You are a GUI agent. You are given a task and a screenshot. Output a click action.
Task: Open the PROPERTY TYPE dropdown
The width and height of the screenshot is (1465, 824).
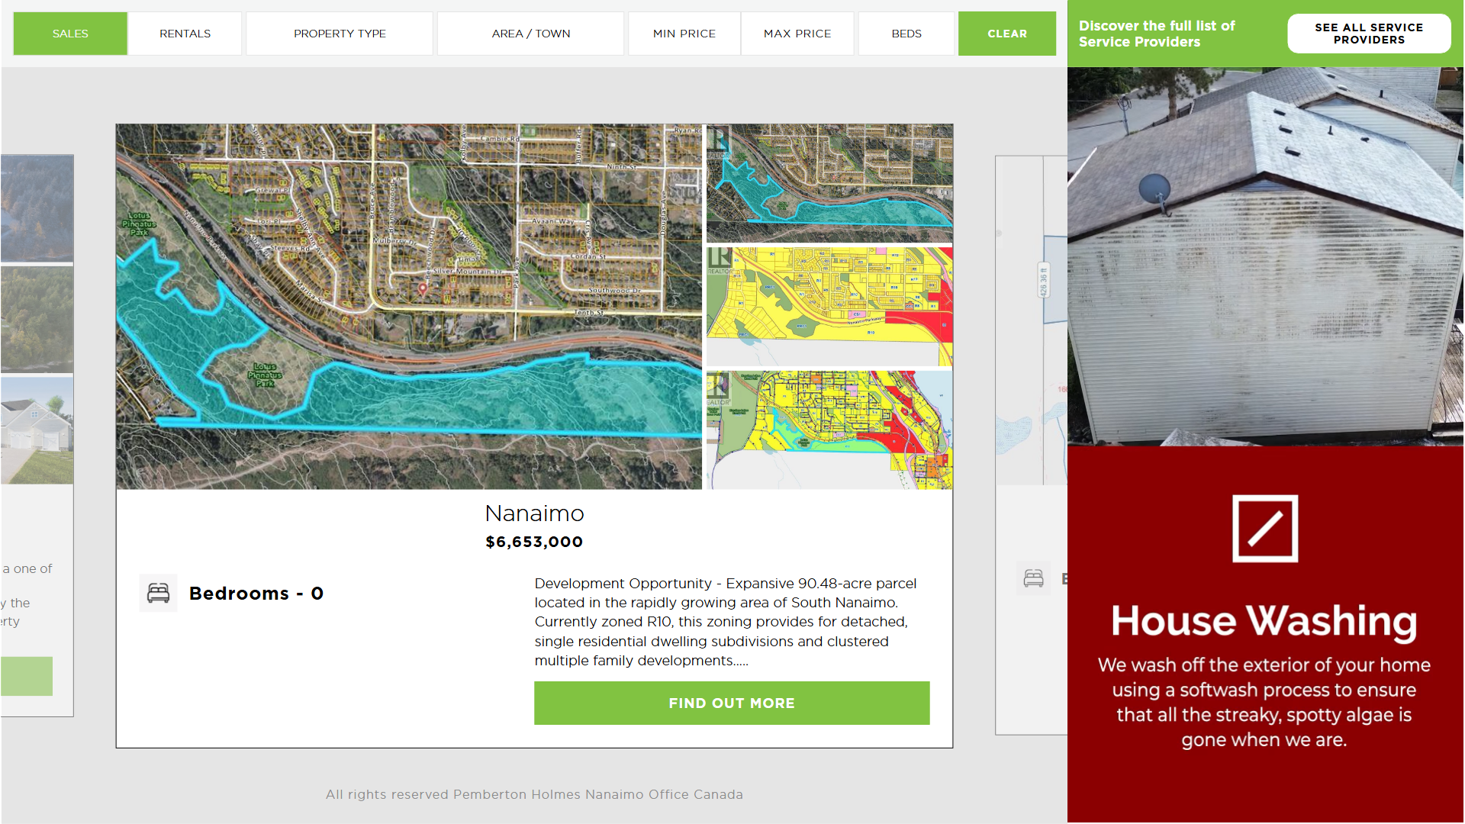coord(340,34)
